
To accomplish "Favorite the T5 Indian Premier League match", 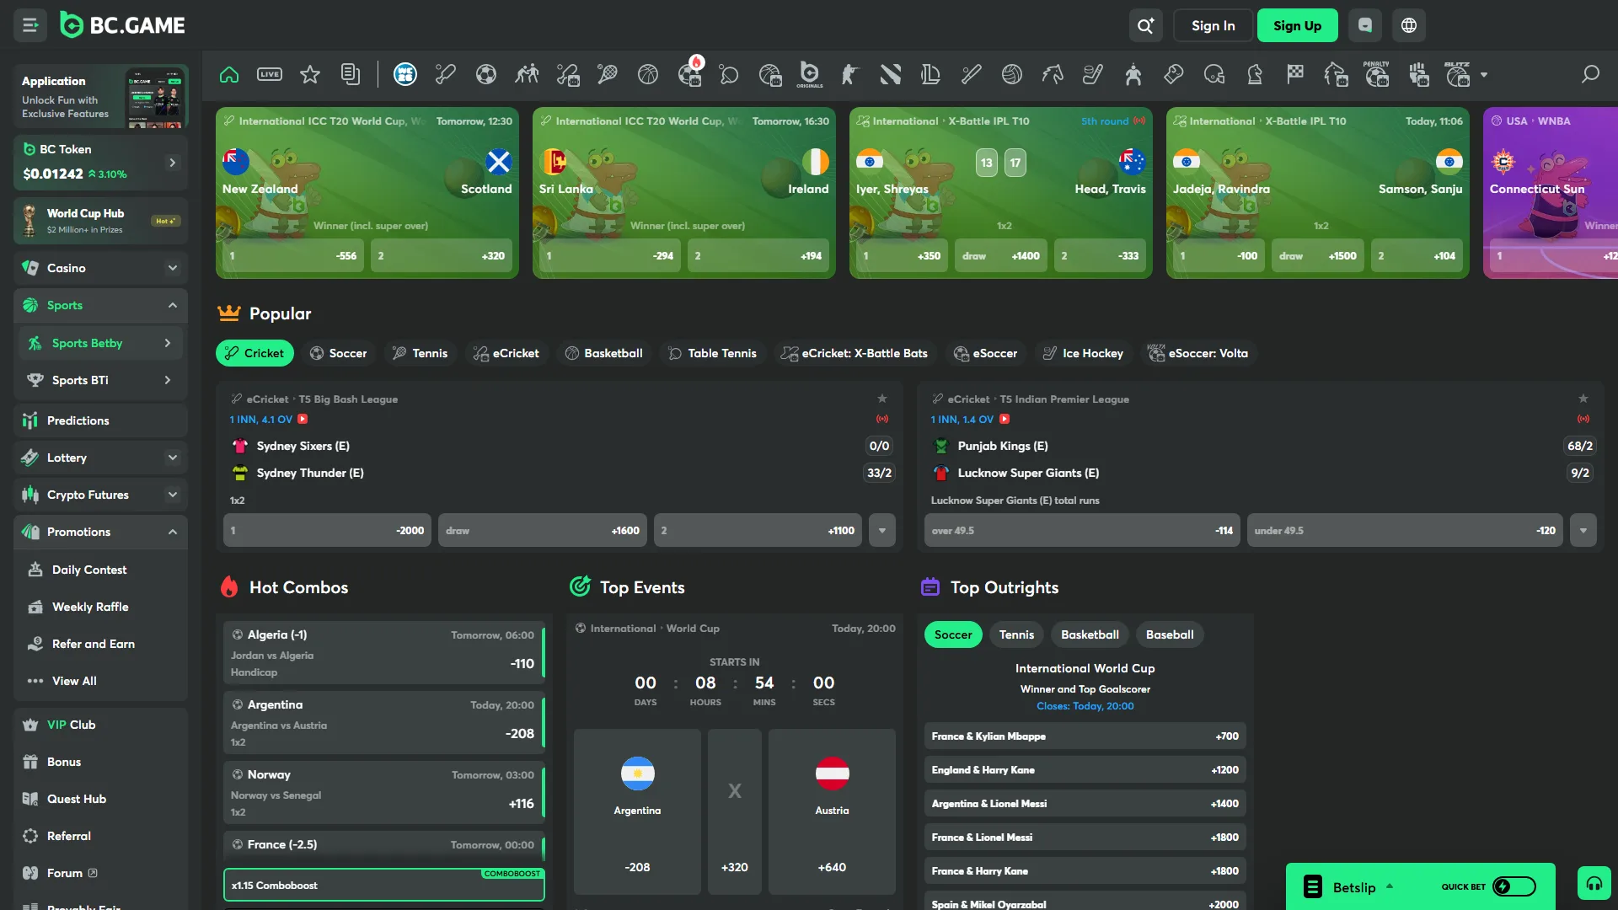I will pyautogui.click(x=1583, y=399).
